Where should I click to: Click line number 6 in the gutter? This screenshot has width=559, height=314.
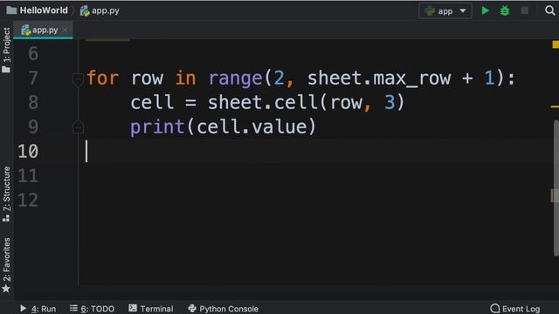pyautogui.click(x=33, y=54)
